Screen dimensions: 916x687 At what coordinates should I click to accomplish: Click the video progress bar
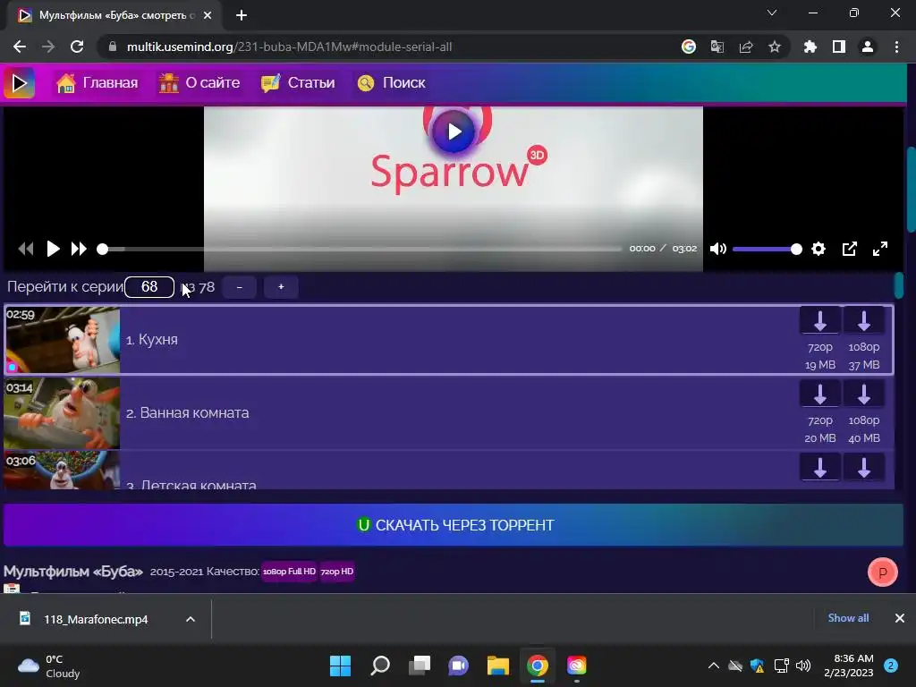click(362, 249)
